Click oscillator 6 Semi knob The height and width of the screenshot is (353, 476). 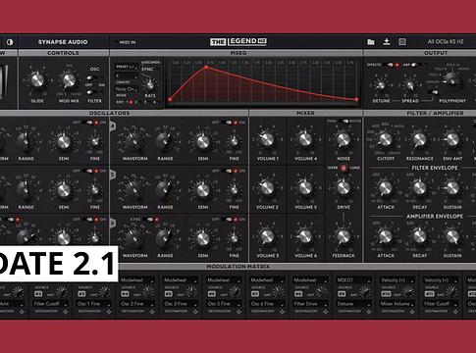click(203, 238)
